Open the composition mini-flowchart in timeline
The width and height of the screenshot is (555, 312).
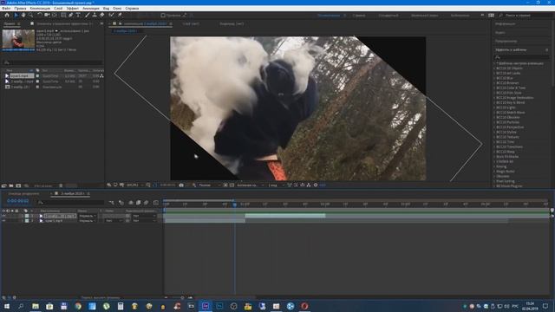pos(112,203)
